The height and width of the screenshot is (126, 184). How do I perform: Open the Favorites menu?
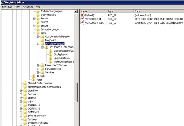coord(28,7)
